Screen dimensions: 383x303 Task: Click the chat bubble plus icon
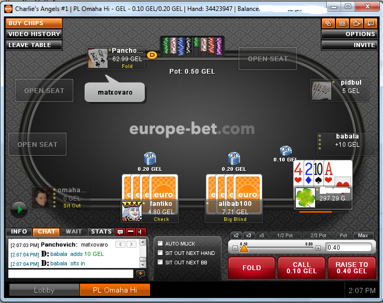[x=141, y=274]
